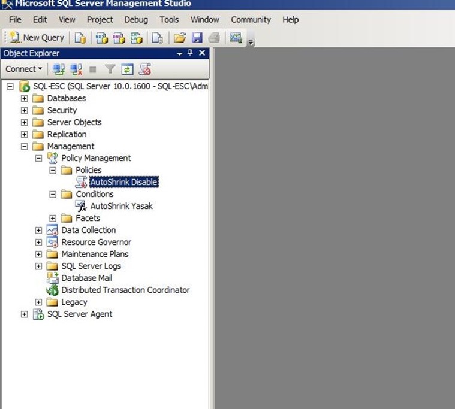Expand the Resource Governor node
The image size is (455, 409).
point(38,242)
